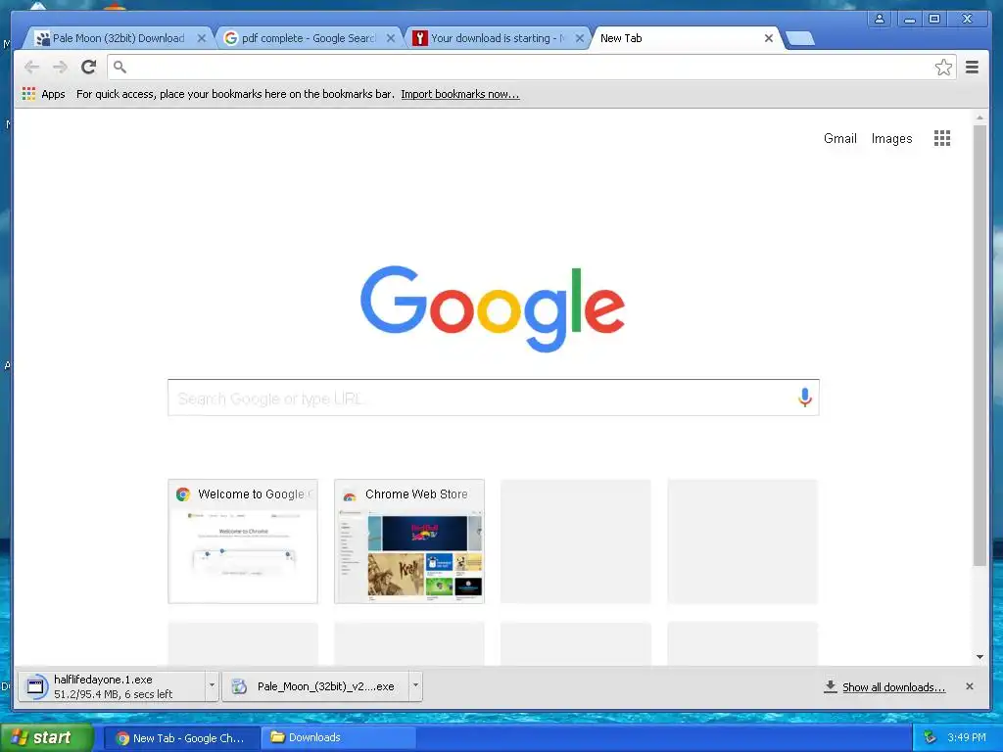Viewport: 1003px width, 752px height.
Task: Click the halflifedayone.1.exe download progress text
Action: pos(114,694)
